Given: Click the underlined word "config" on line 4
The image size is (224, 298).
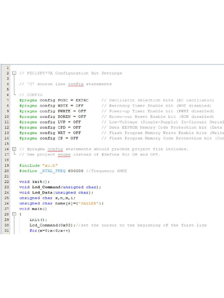Looking at the screenshot, I should pos(76,84).
